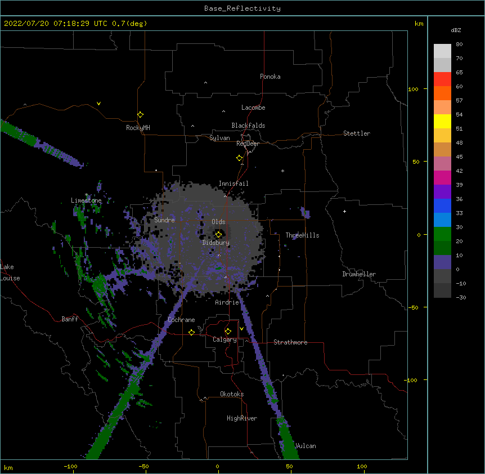Click the RockyMH label

[x=138, y=128]
